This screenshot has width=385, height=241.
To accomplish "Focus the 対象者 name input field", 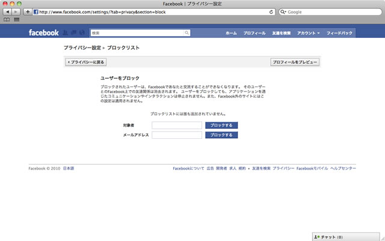I will pos(177,125).
